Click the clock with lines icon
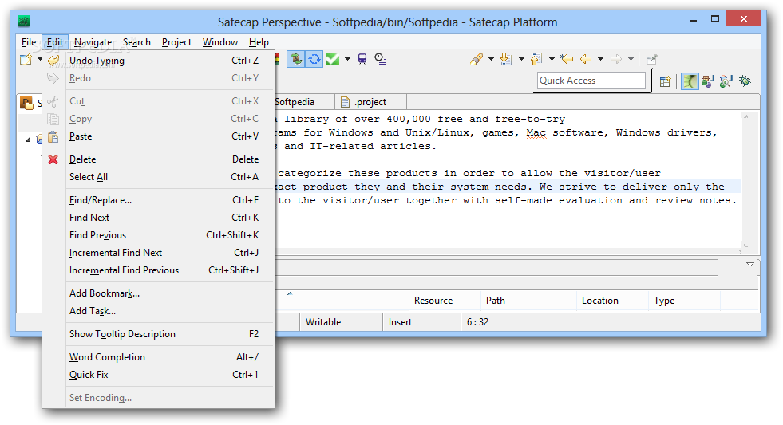This screenshot has width=783, height=425. pyautogui.click(x=381, y=59)
